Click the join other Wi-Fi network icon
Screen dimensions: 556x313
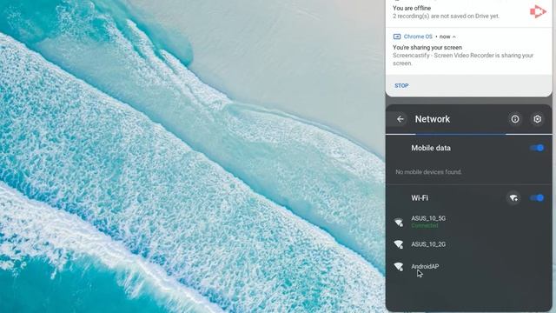click(513, 198)
